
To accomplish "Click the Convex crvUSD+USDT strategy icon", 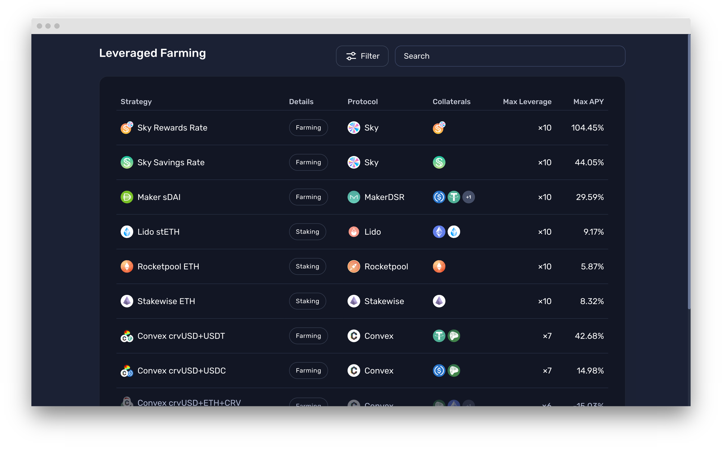I will pyautogui.click(x=127, y=336).
